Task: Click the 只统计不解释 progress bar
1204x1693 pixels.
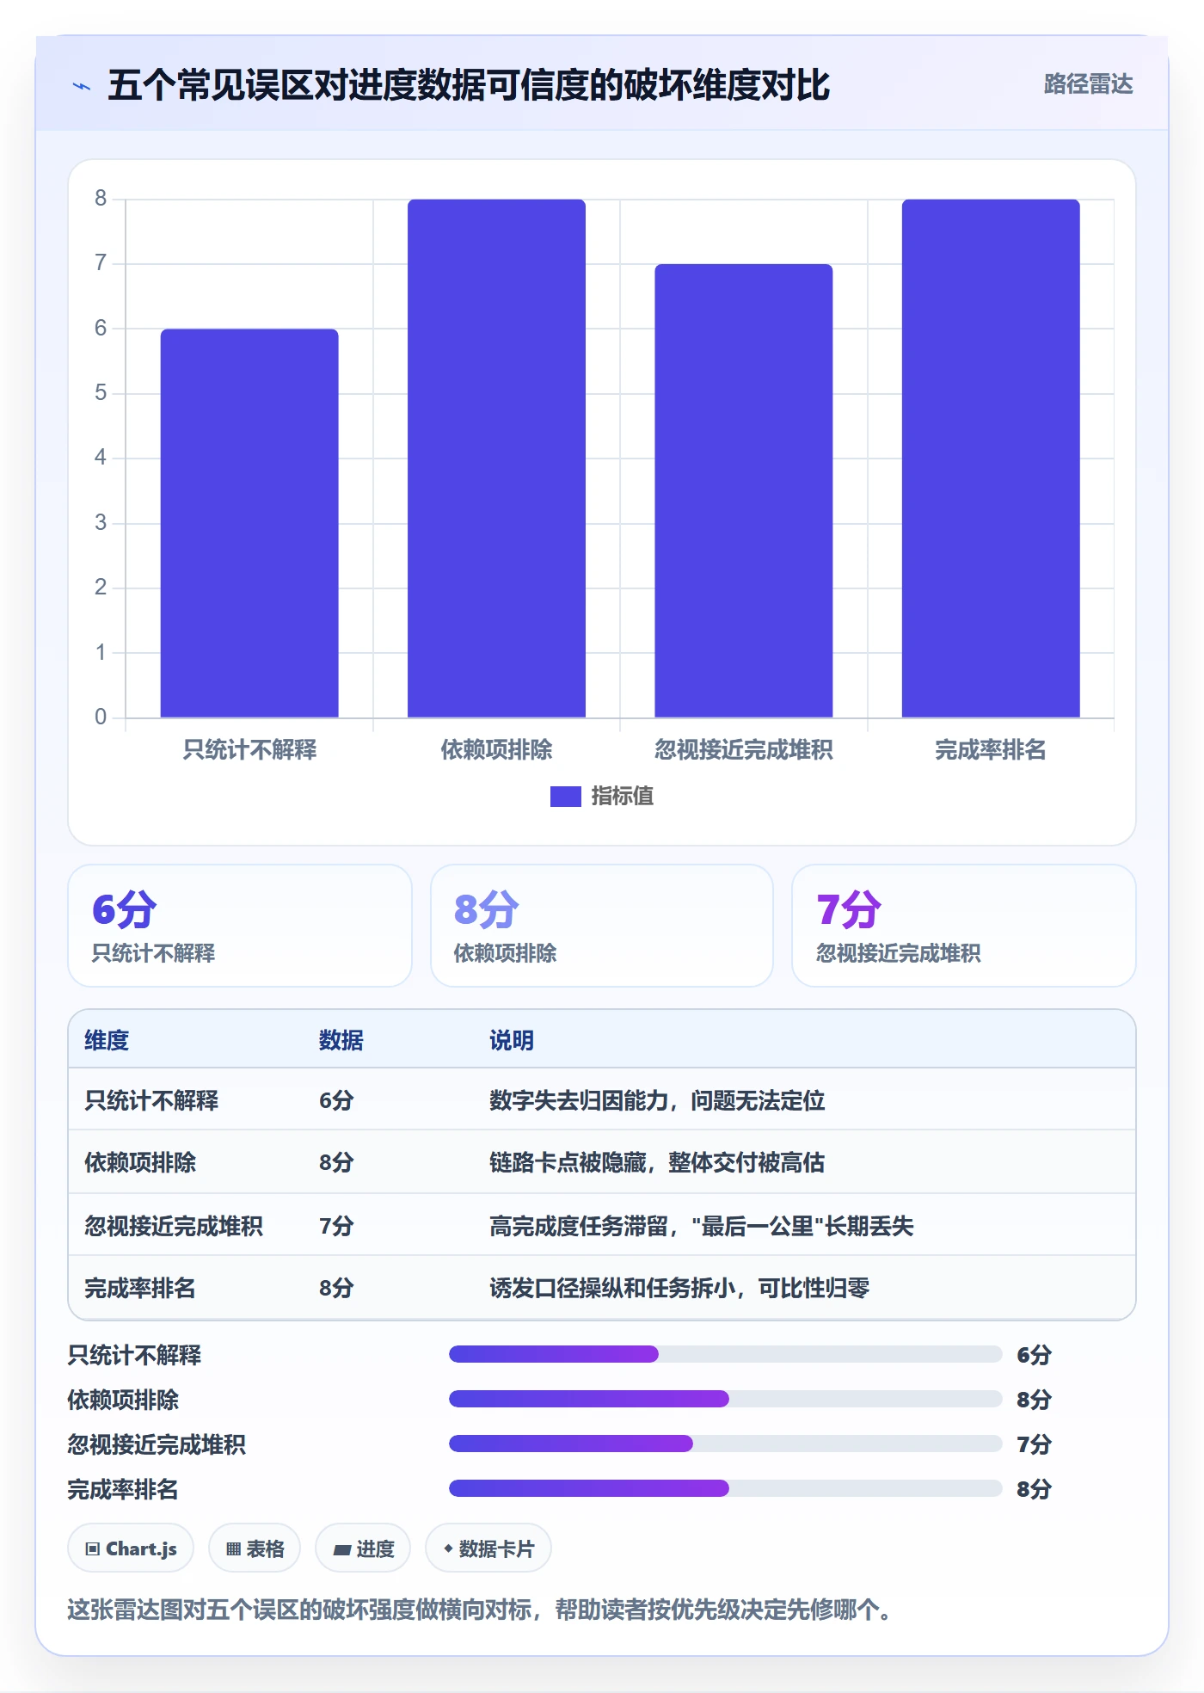Action: pos(726,1354)
